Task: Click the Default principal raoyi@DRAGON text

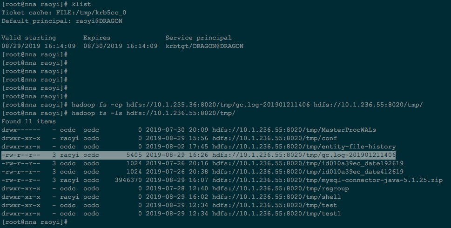Action: tap(99, 21)
